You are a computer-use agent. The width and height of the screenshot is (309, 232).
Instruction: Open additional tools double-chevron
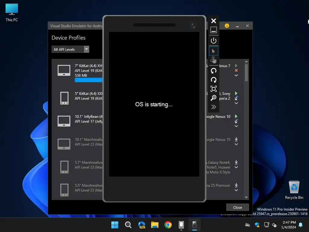coord(213,107)
